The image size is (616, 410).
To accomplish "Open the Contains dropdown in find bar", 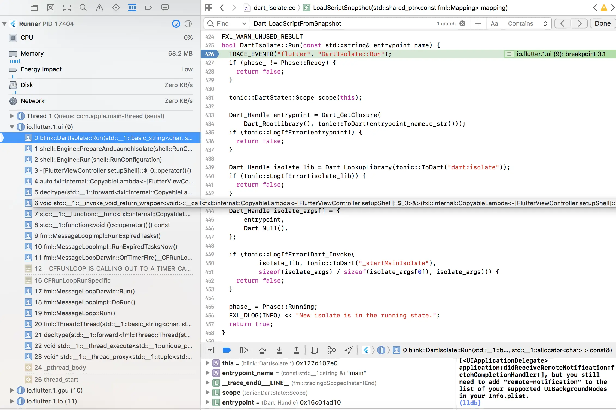I will pyautogui.click(x=527, y=23).
